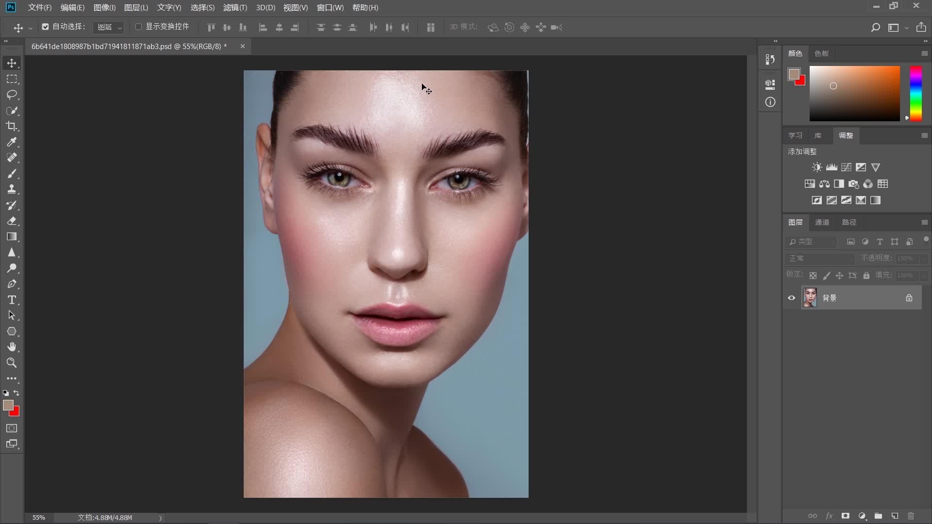Click the hue spectrum slider
The height and width of the screenshot is (524, 932).
(x=915, y=93)
